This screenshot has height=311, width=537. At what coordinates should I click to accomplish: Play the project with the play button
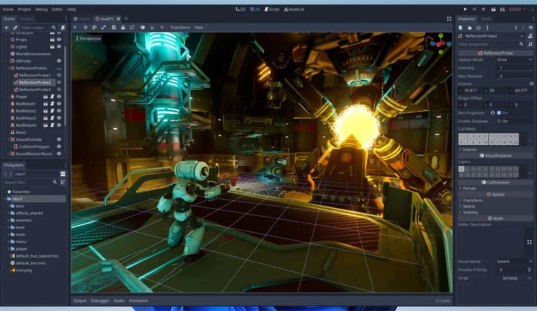point(465,9)
